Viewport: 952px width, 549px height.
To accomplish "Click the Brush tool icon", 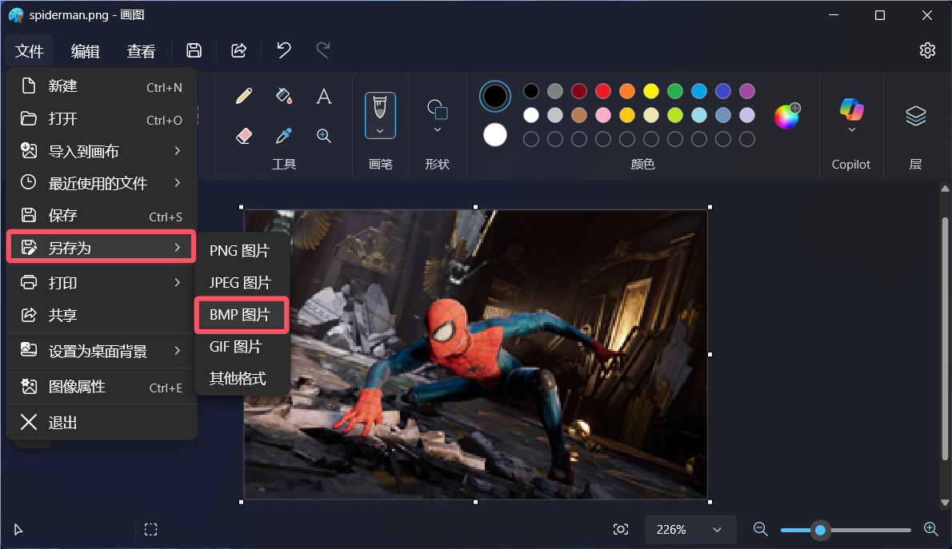I will (380, 107).
